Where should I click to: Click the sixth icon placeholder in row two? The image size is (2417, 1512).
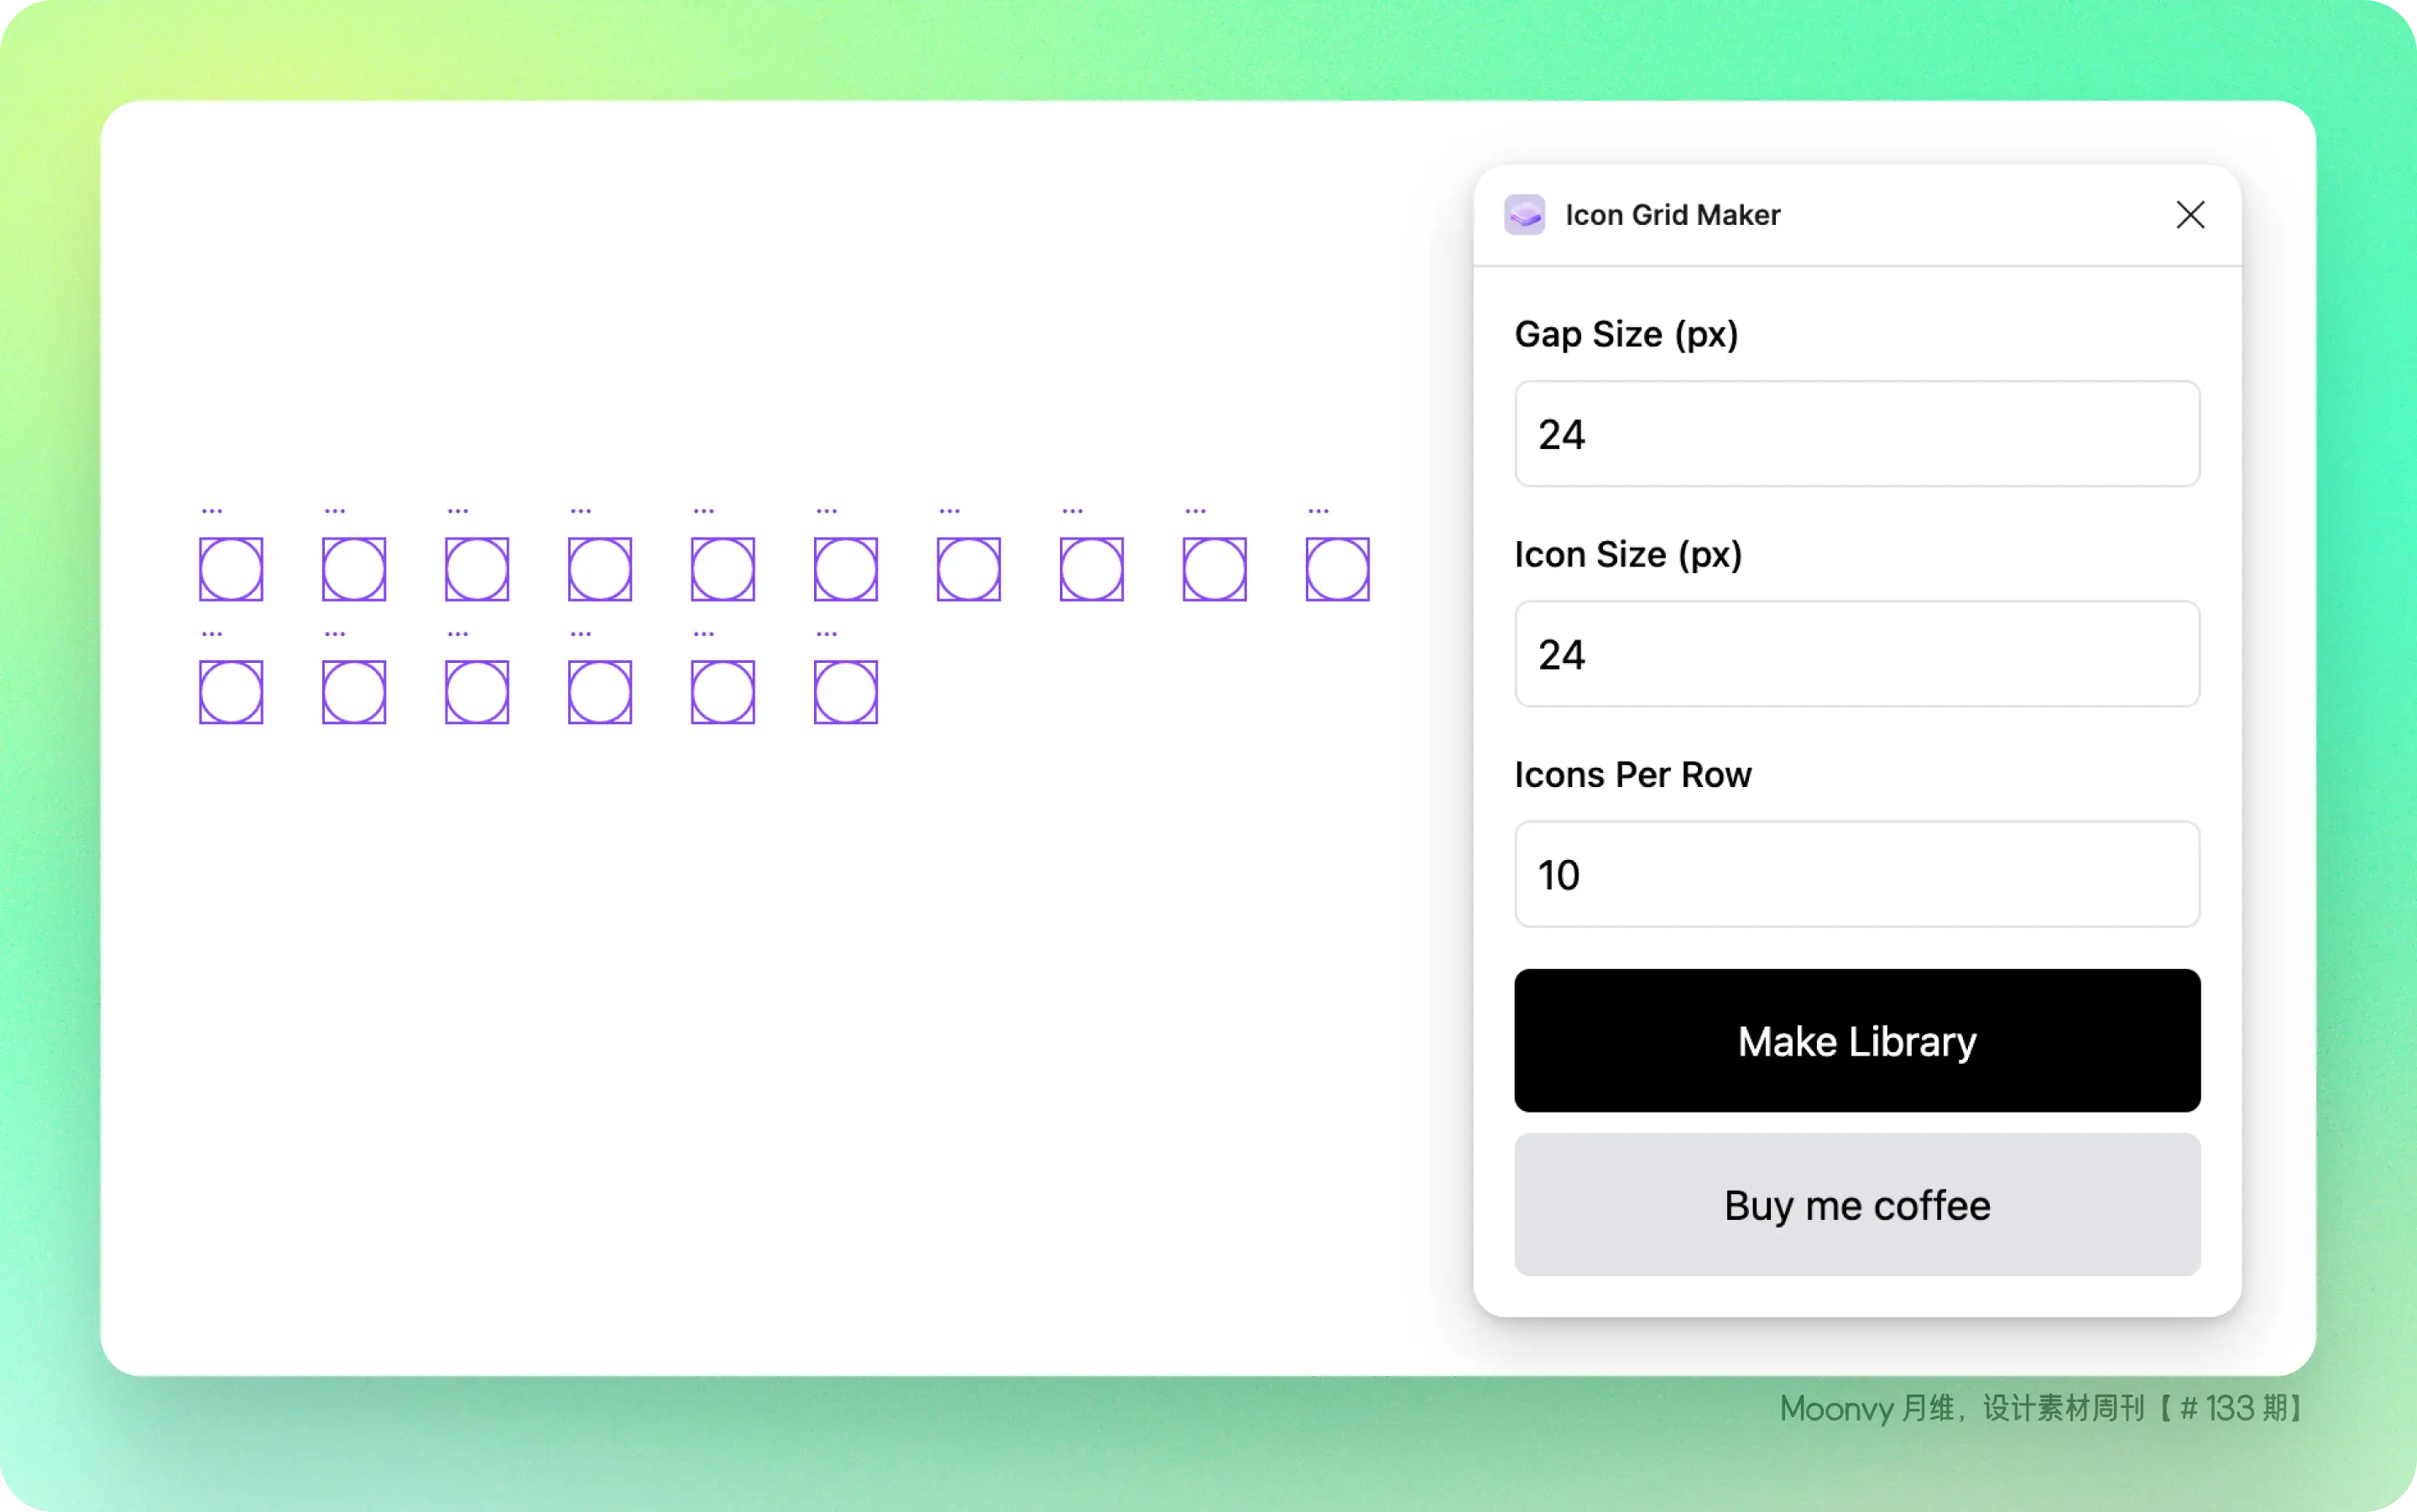click(844, 690)
